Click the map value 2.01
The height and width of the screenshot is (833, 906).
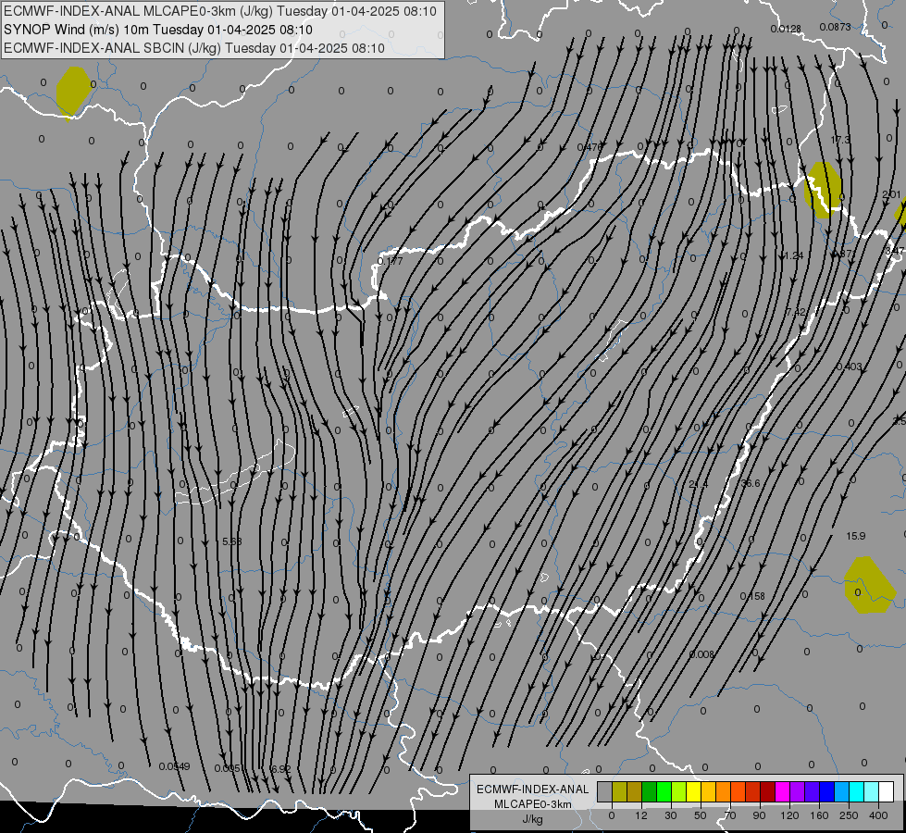891,194
